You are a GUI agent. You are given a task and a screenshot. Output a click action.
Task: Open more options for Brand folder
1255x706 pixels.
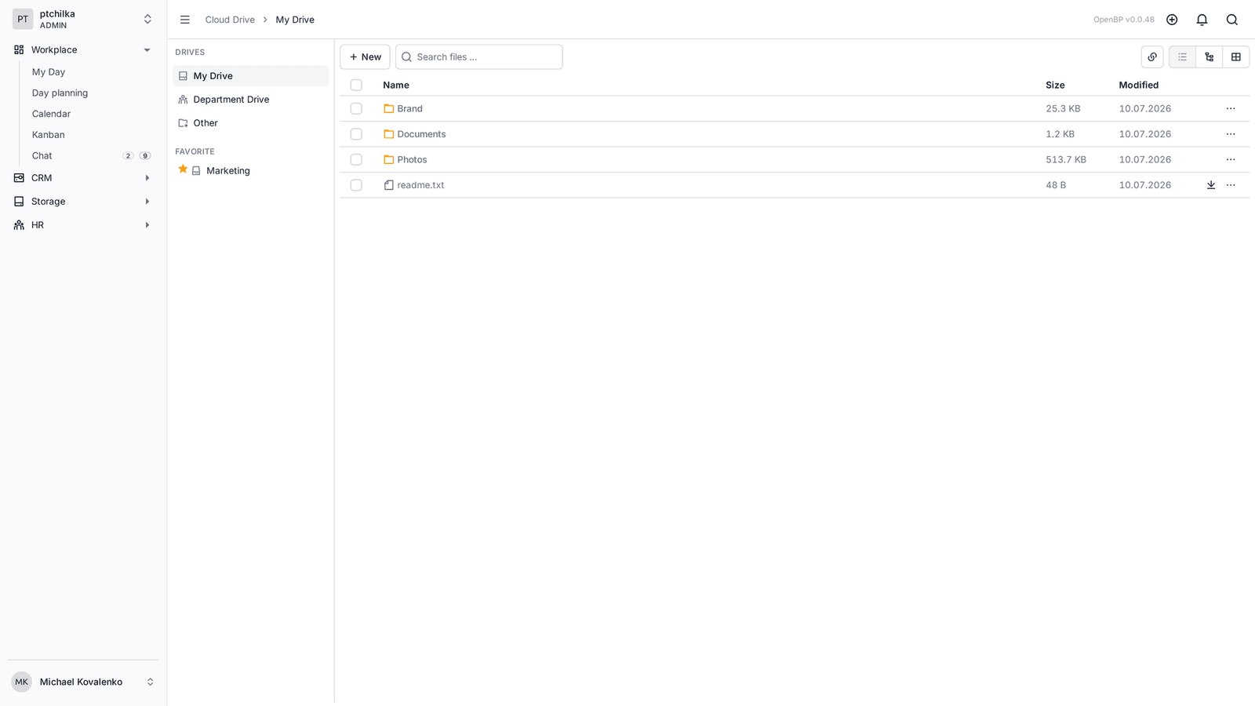(x=1231, y=109)
